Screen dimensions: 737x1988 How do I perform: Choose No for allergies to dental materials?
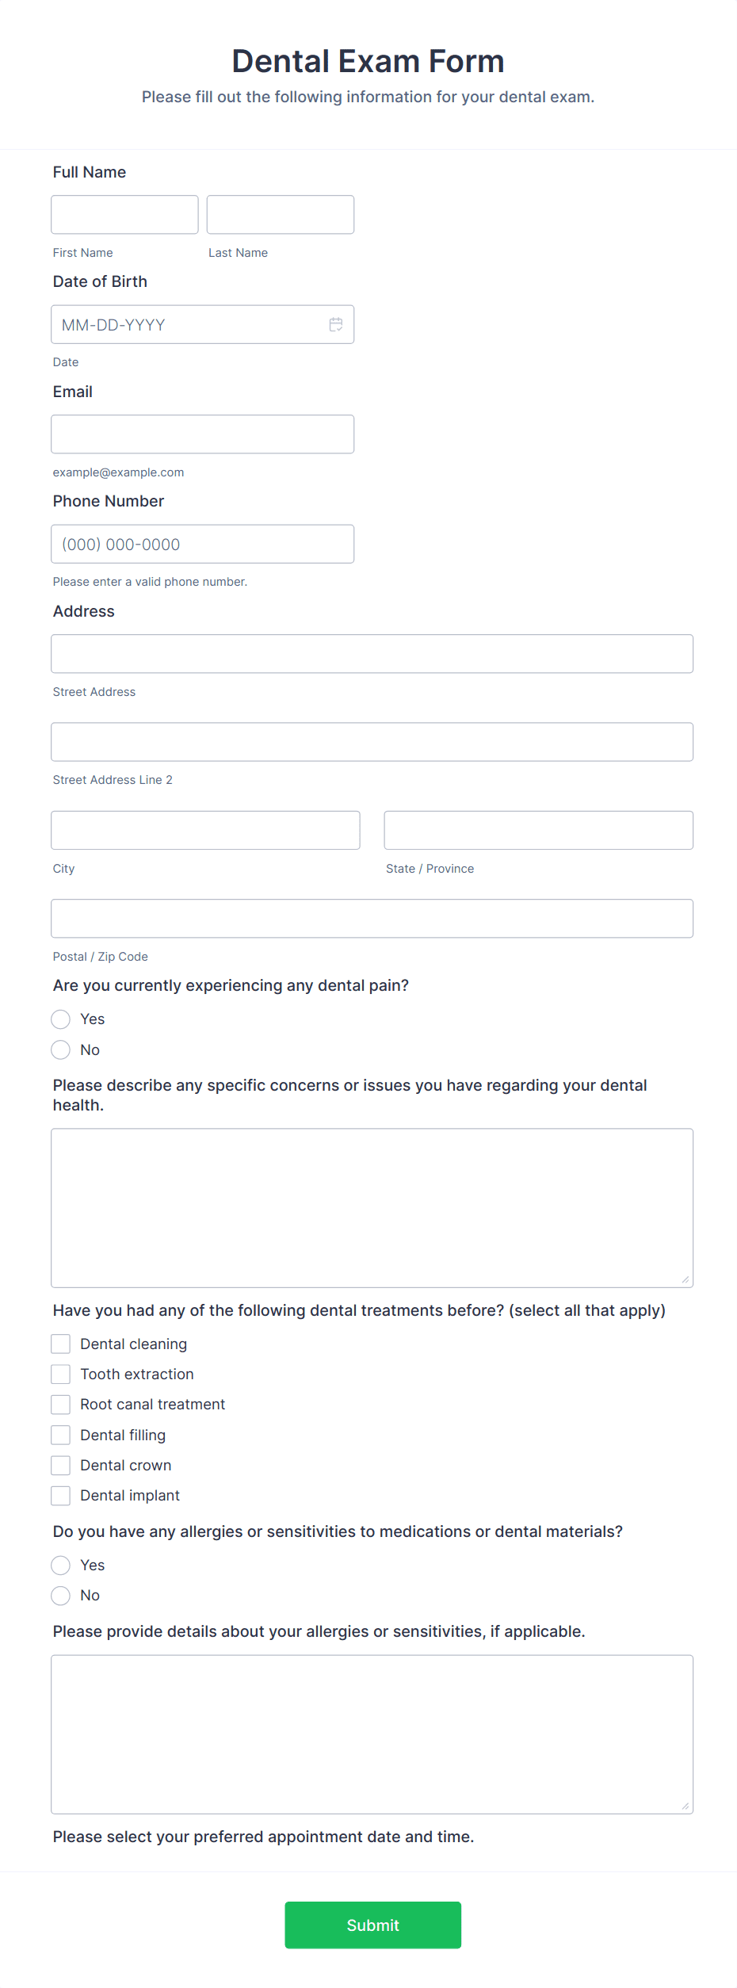coord(61,1595)
